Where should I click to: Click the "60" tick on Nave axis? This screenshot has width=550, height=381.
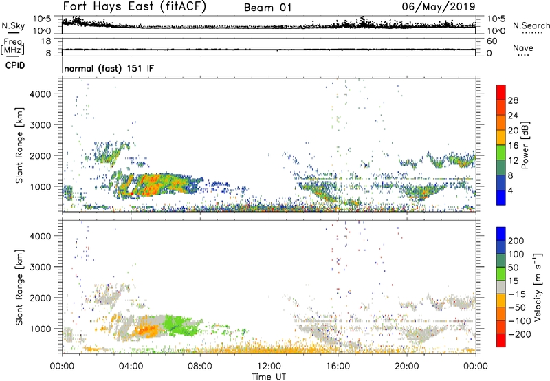pos(492,41)
